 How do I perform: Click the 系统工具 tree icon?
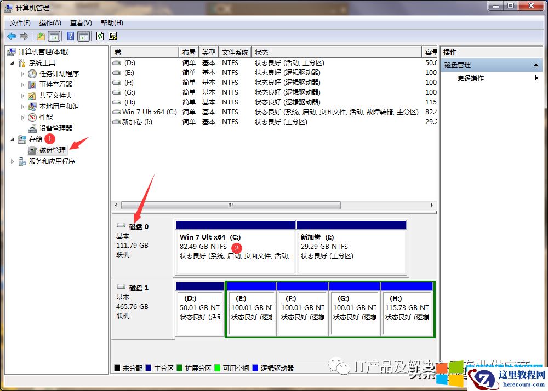tap(22, 63)
